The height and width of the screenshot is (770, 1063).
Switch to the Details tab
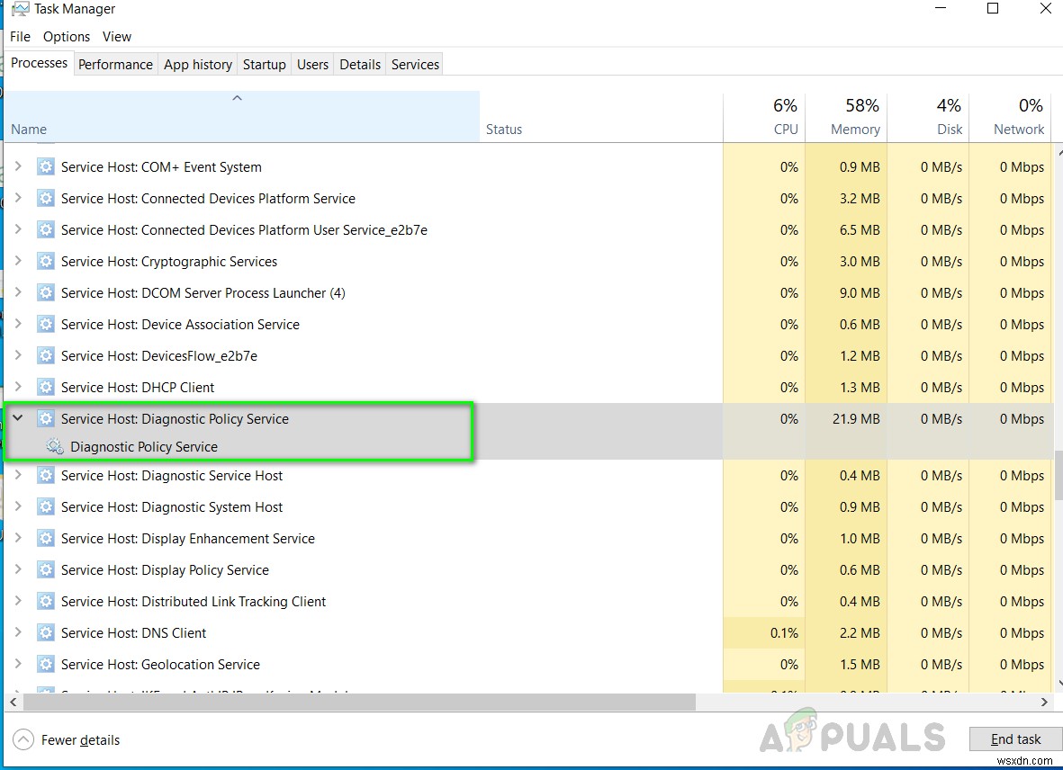[360, 65]
